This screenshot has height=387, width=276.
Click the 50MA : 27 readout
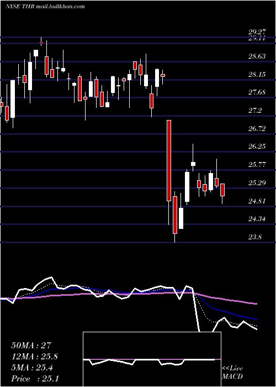coord(31,346)
